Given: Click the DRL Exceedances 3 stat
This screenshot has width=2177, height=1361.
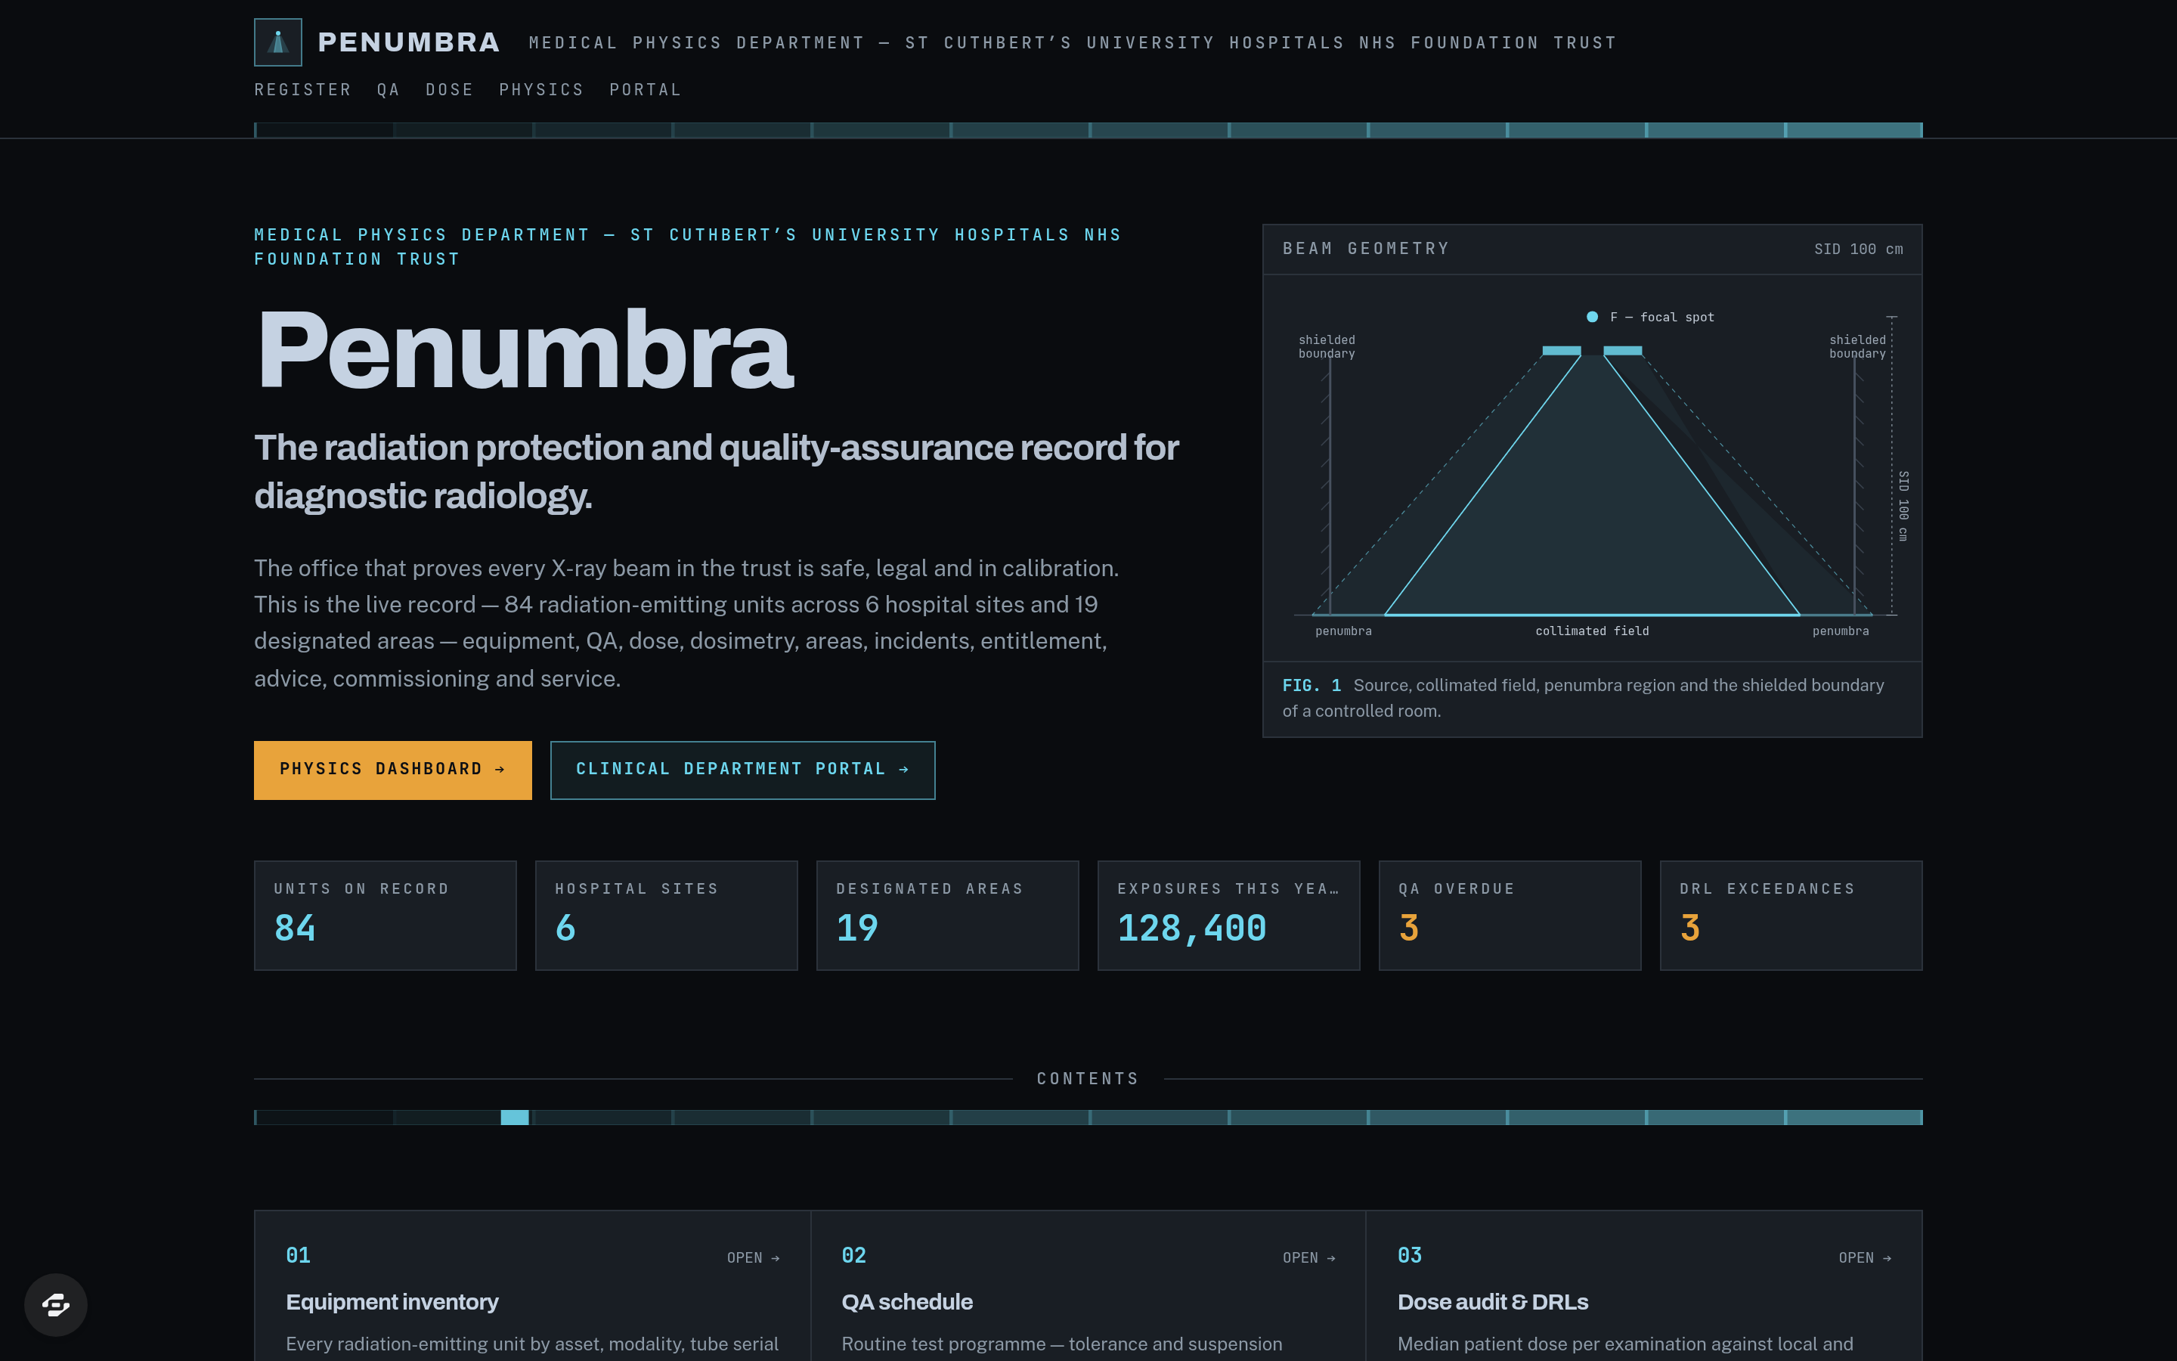Looking at the screenshot, I should click(1791, 916).
